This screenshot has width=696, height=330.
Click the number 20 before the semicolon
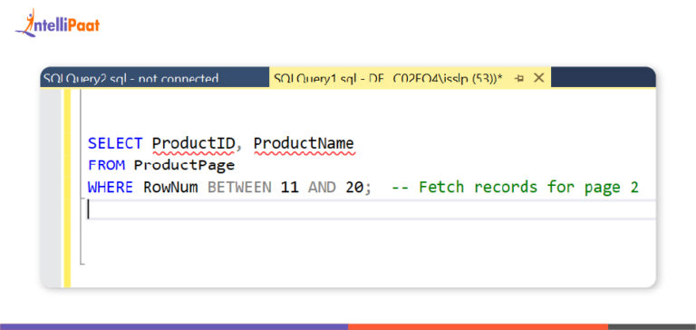point(354,187)
